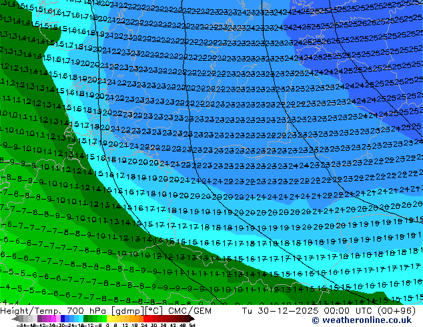Viewport: 423px width, 327px height.
Task: Click the dark-red right-arrow end of legend
Action: [x=192, y=318]
